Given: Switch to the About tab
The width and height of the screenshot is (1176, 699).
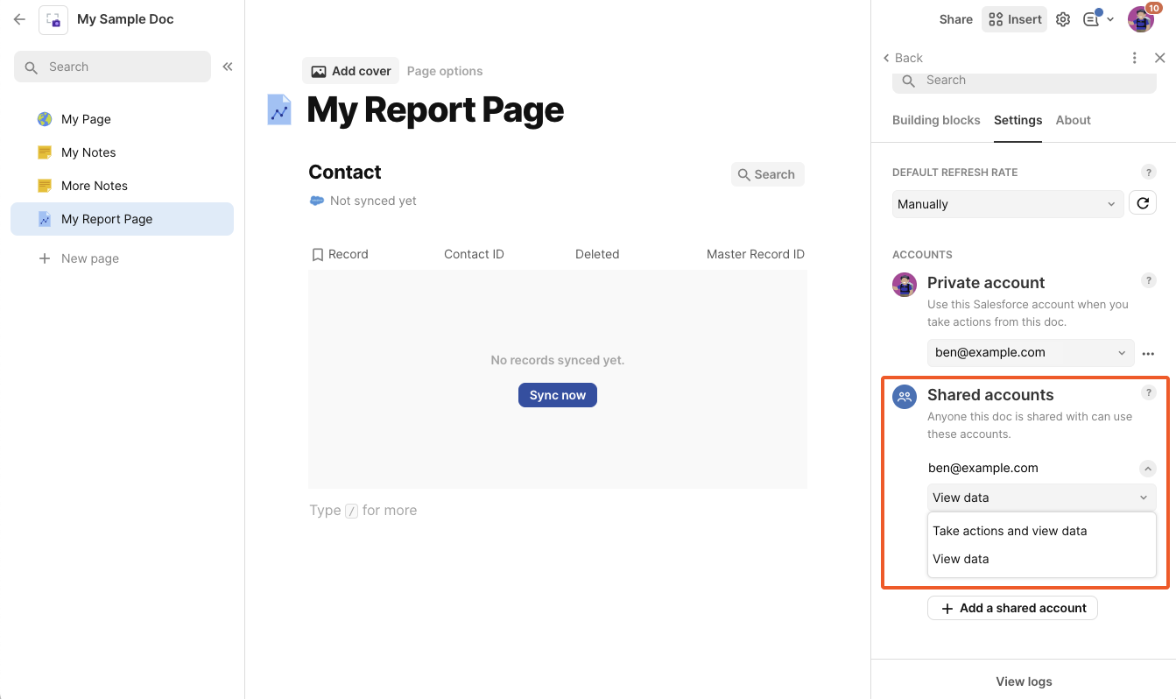Looking at the screenshot, I should point(1073,120).
